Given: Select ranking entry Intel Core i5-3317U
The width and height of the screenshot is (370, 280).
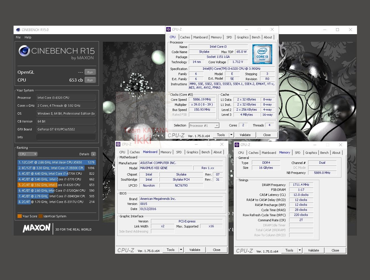Looking at the screenshot, I should tap(57, 202).
